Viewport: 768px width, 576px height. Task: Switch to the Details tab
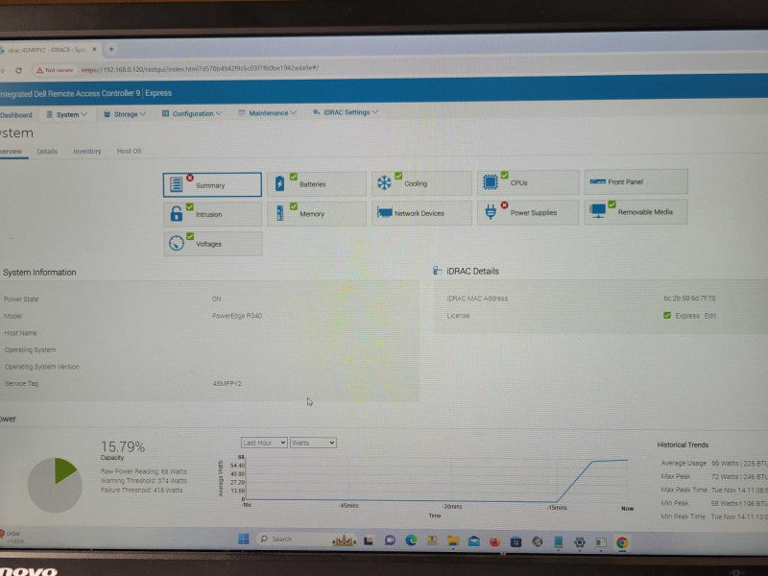(47, 152)
